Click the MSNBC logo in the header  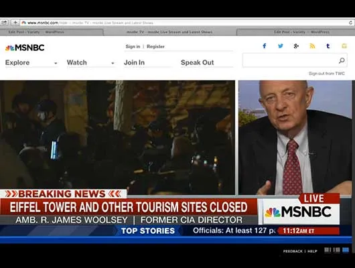coord(25,48)
